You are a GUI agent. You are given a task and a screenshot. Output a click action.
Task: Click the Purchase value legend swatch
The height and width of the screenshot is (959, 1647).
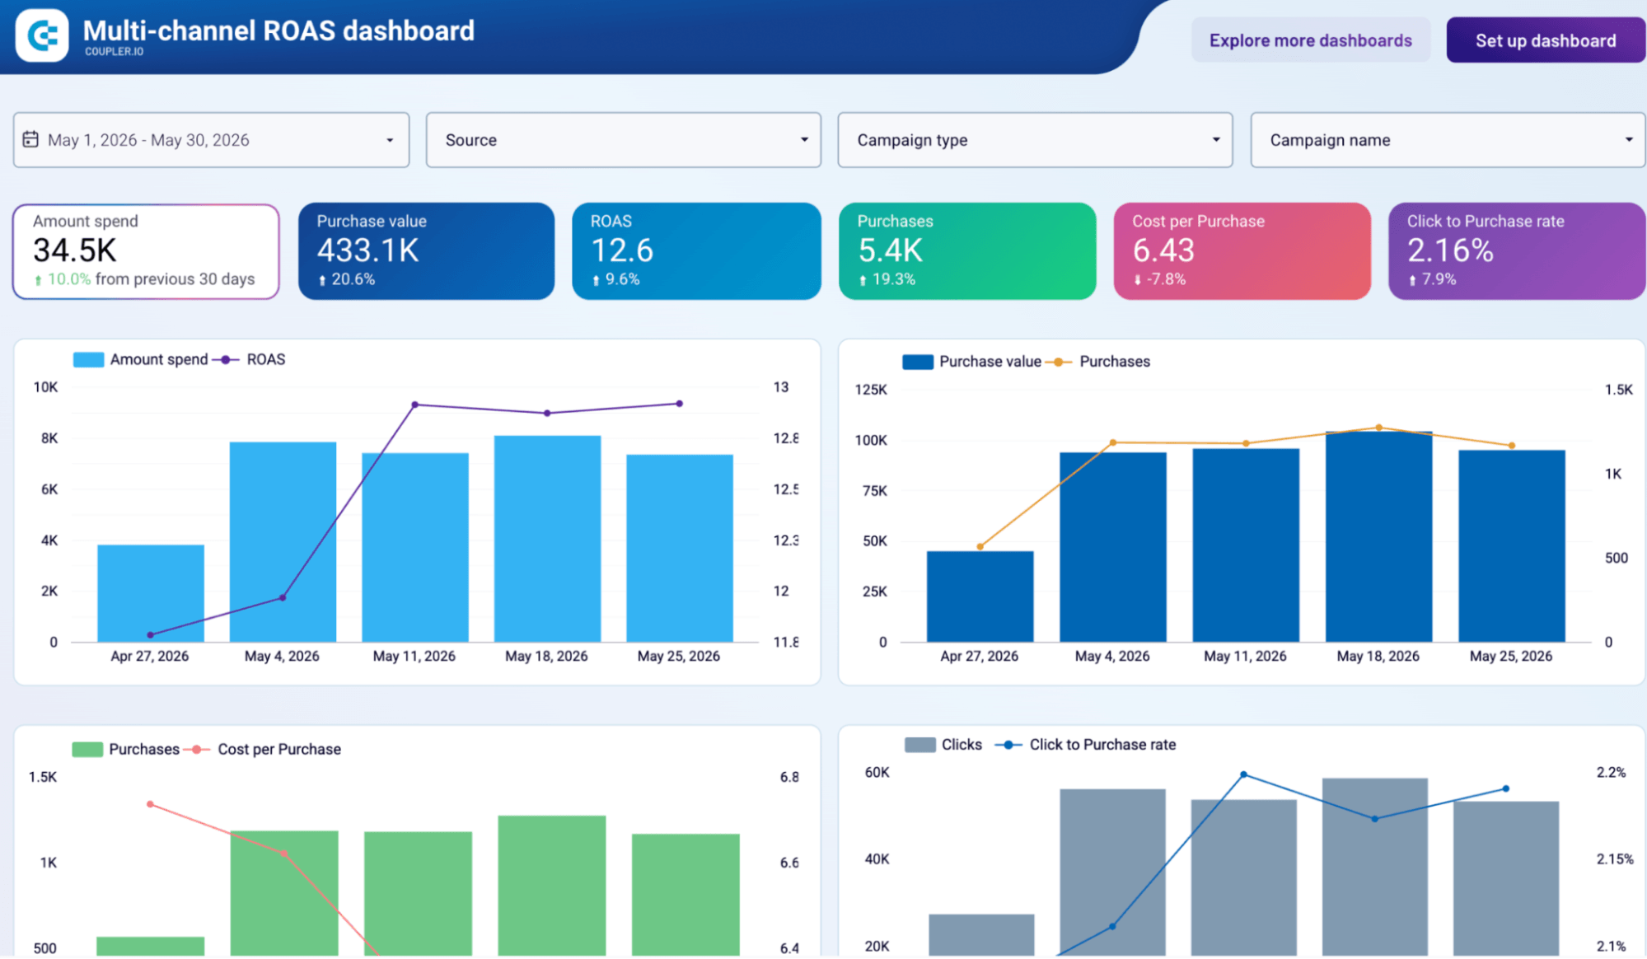point(917,362)
